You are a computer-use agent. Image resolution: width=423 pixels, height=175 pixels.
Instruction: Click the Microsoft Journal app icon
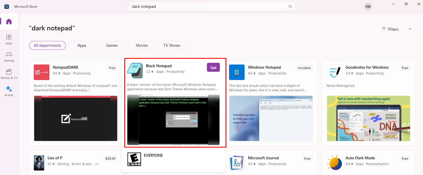click(237, 163)
